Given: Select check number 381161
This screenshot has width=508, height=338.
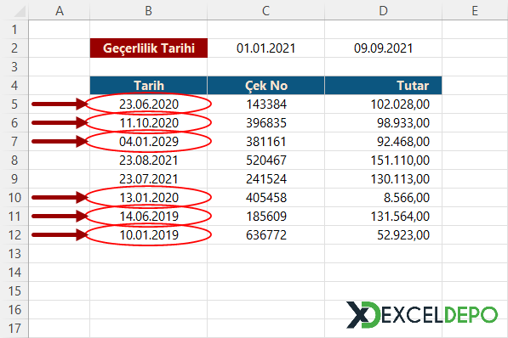Looking at the screenshot, I should (266, 142).
